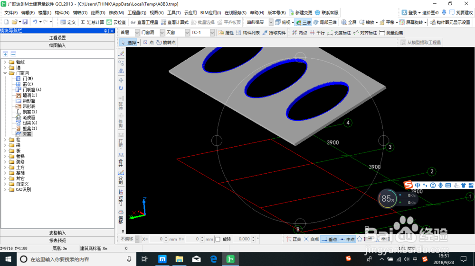Click 全屏 full screen view
Screen dimensions: 475x266
[x=349, y=22]
